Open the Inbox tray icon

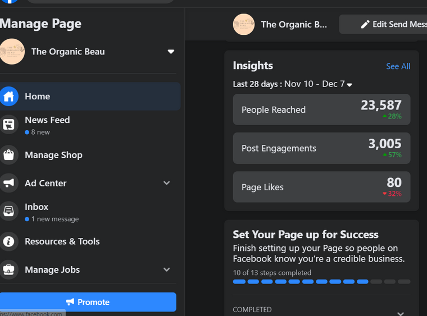9,211
